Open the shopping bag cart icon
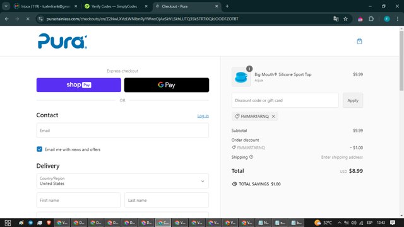Image resolution: width=404 pixels, height=227 pixels. point(359,41)
